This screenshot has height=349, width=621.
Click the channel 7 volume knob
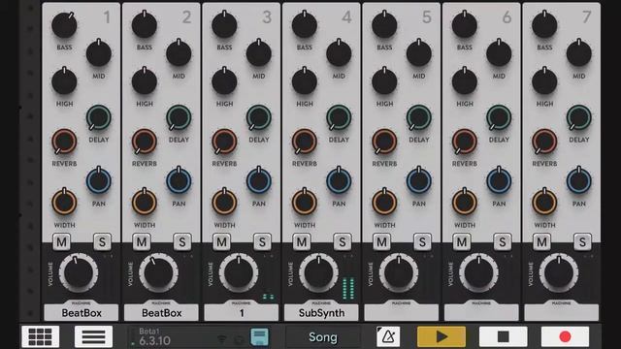[559, 273]
